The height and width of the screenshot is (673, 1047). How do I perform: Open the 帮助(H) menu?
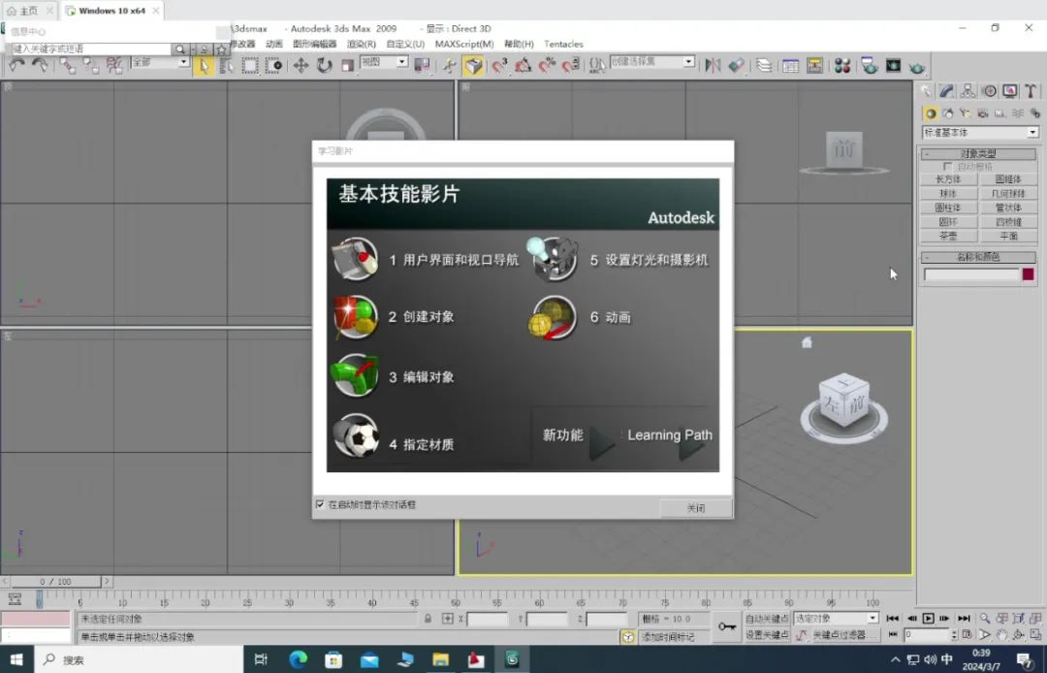coord(519,44)
